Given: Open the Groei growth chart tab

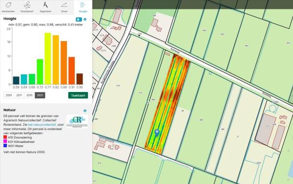Looking at the screenshot, I should (x=64, y=7).
